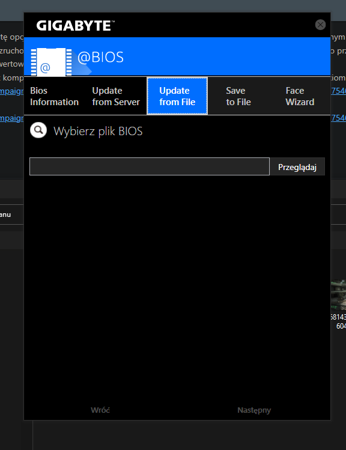The height and width of the screenshot is (450, 346).
Task: Click the Następny next button
Action: tap(254, 410)
